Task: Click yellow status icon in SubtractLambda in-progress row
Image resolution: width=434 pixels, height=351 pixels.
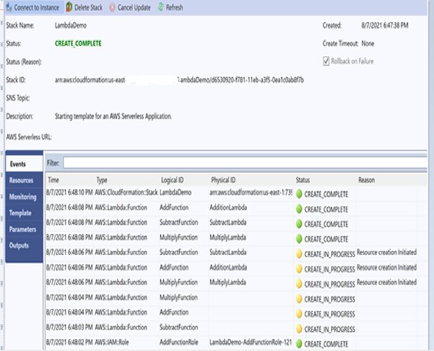Action: point(299,254)
